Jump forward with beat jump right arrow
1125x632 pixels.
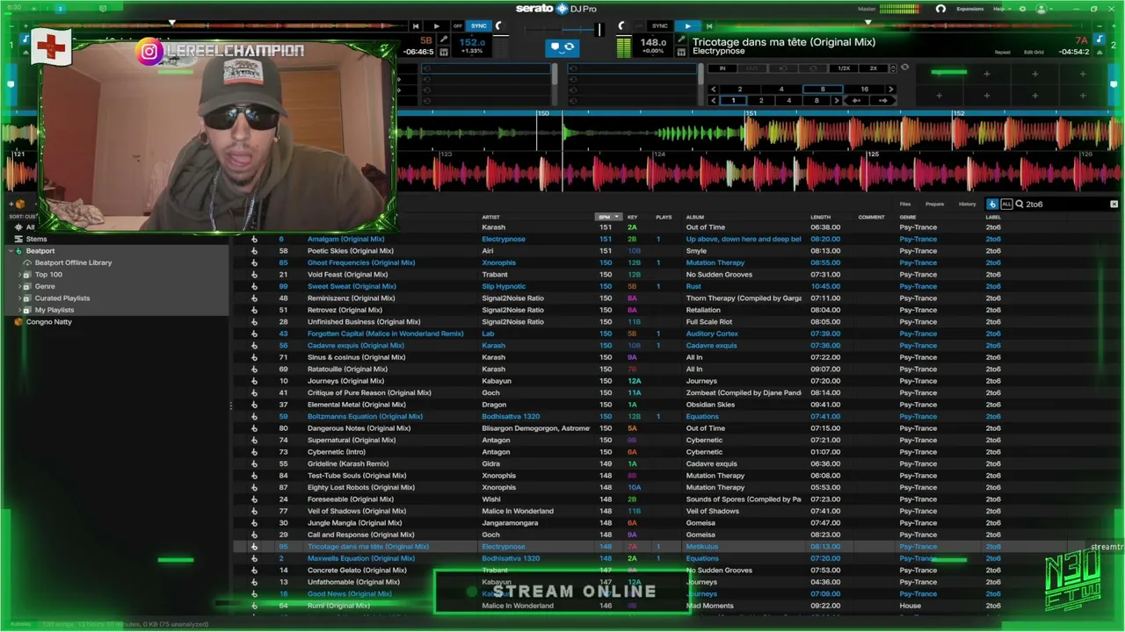[x=883, y=101]
